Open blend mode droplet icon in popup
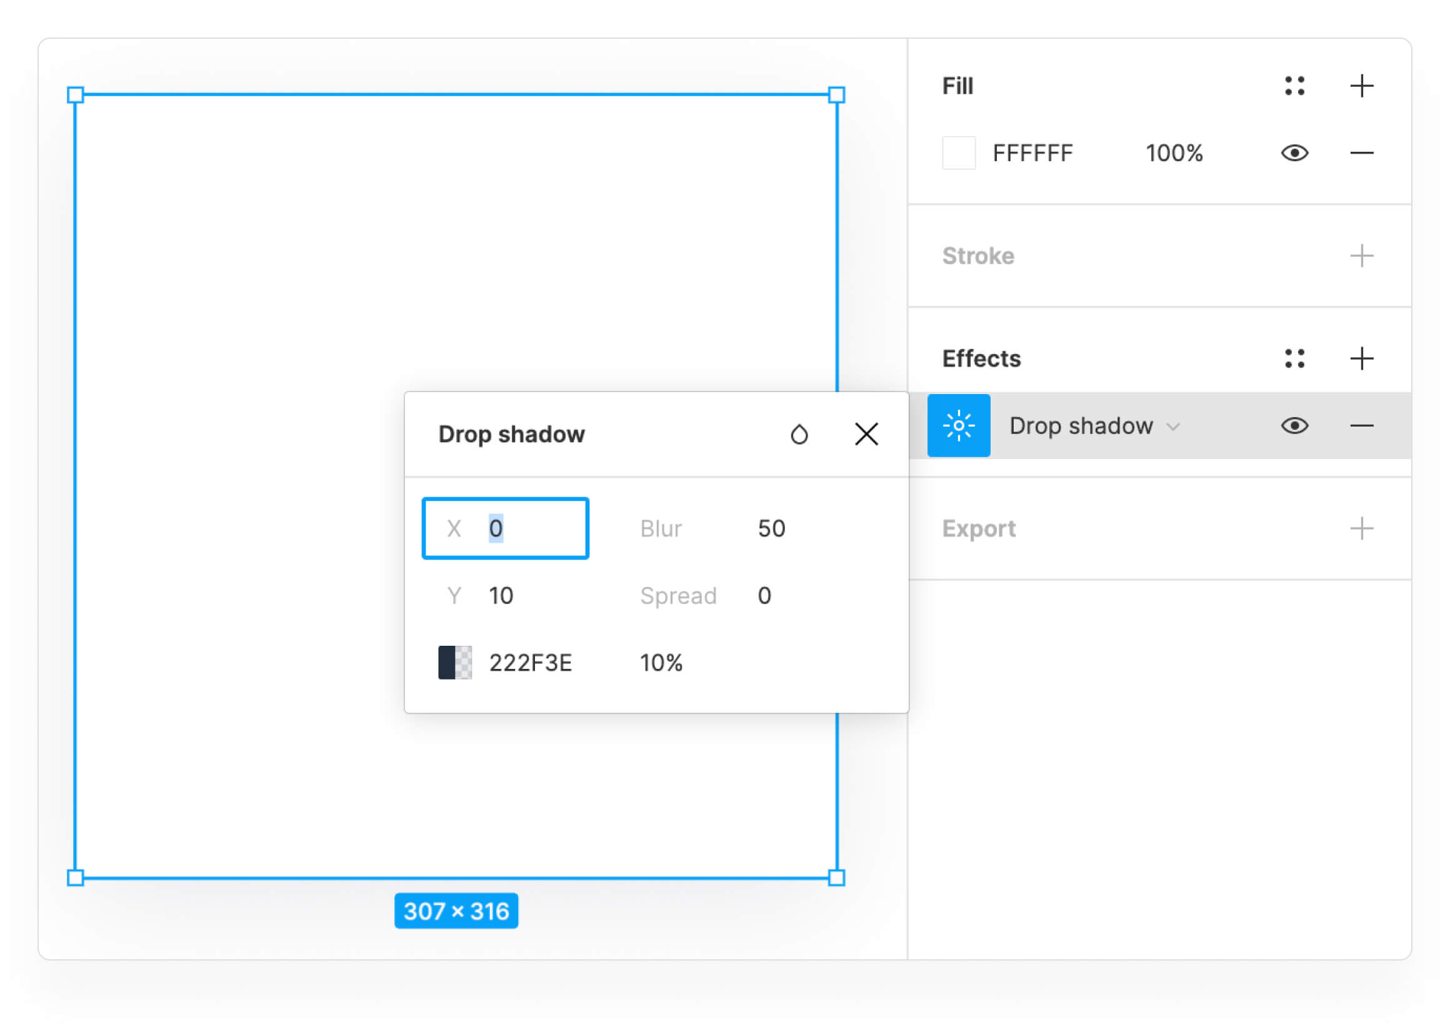The width and height of the screenshot is (1450, 1023). [x=799, y=434]
